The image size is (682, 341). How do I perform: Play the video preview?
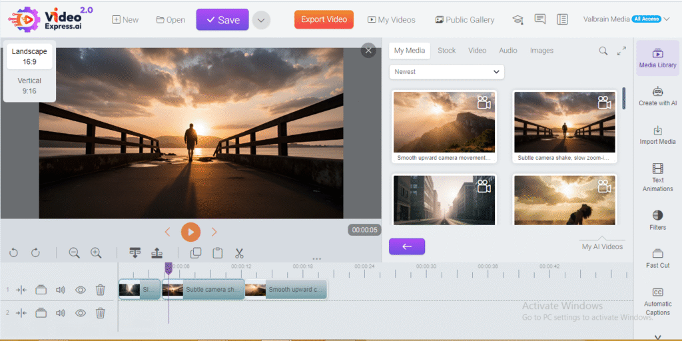tap(190, 232)
